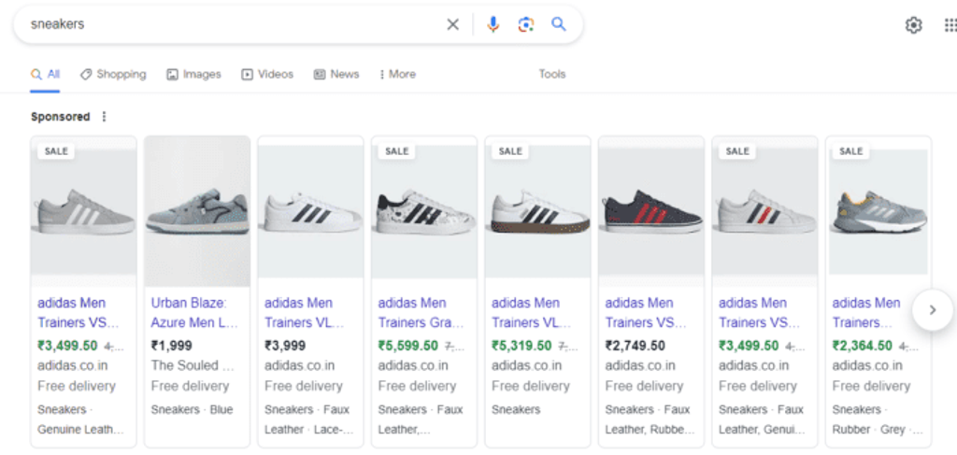
Task: Open the Urban Blaze: Azure Men product link
Action: click(x=194, y=312)
